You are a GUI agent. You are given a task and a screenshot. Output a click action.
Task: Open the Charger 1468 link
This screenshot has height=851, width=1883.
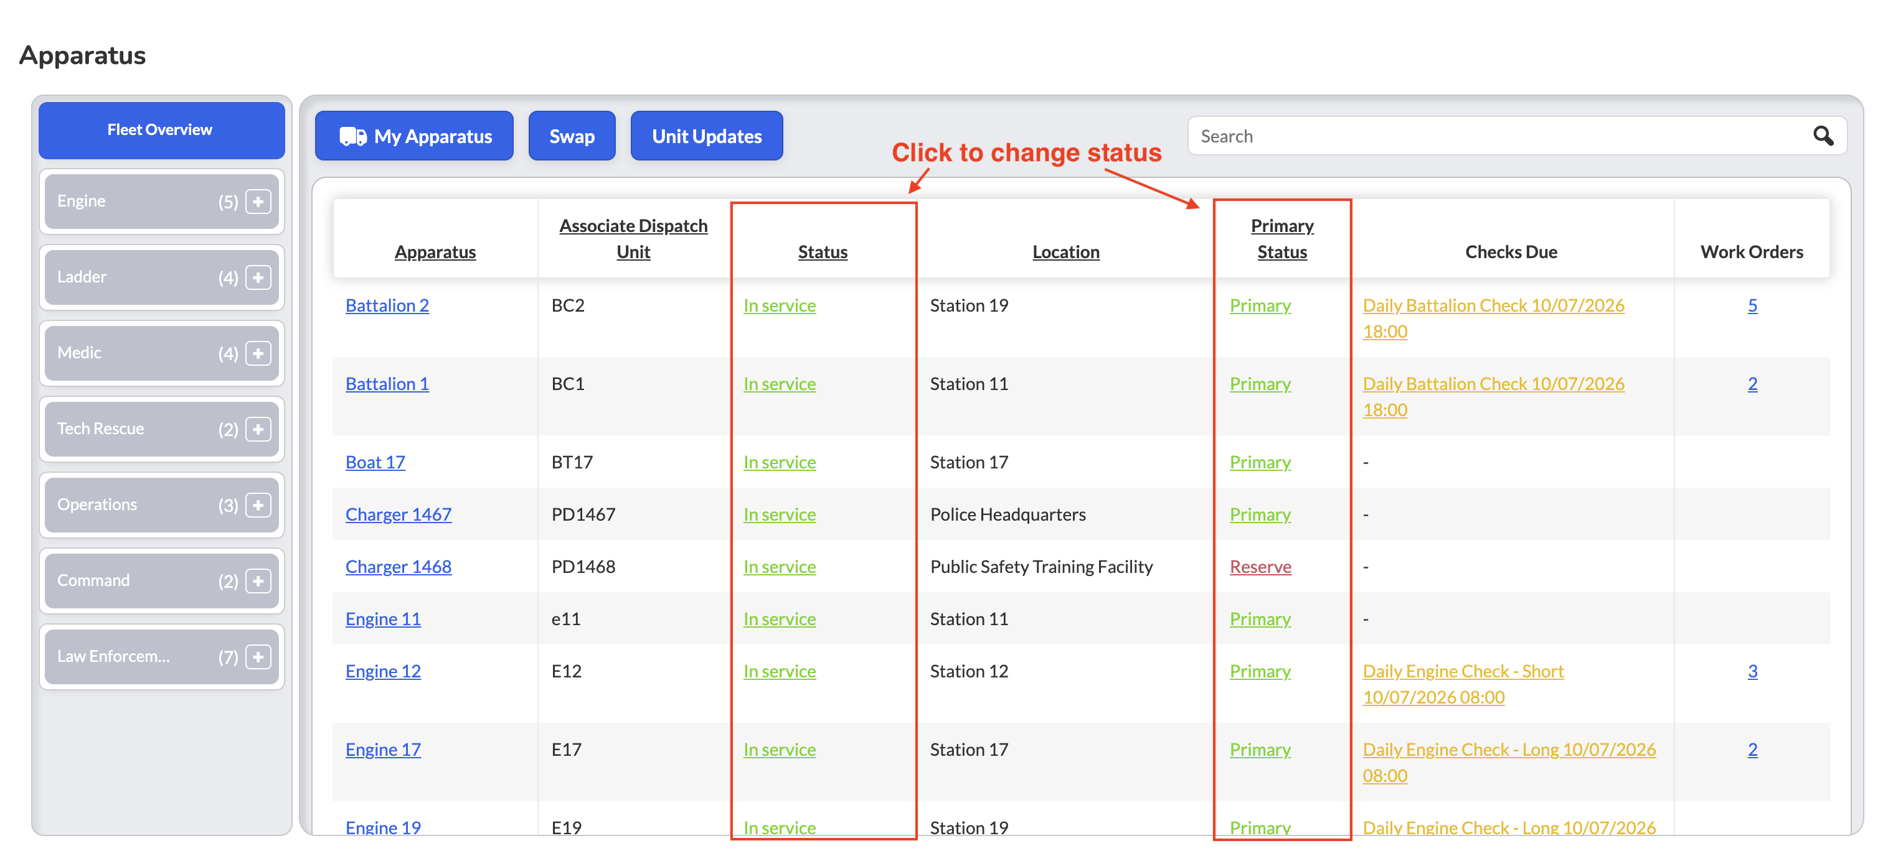click(x=399, y=567)
